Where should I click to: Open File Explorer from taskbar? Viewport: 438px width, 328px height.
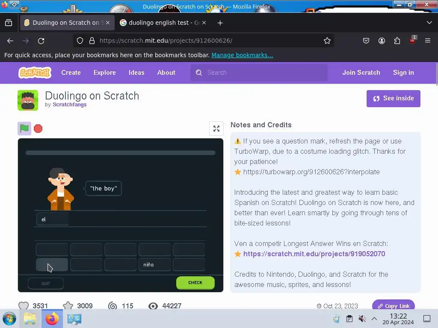coord(30,319)
